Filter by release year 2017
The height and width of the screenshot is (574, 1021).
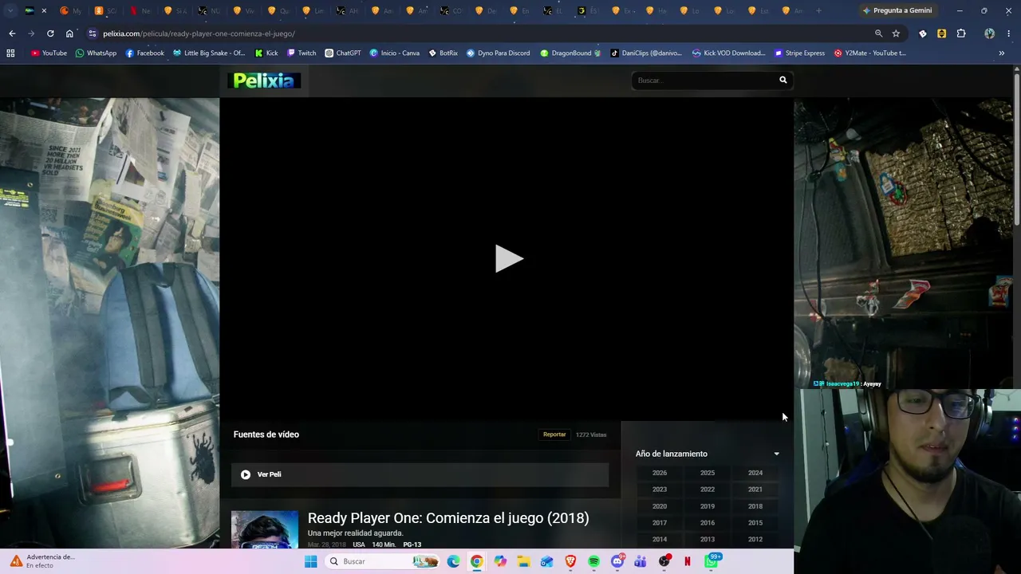click(x=660, y=523)
